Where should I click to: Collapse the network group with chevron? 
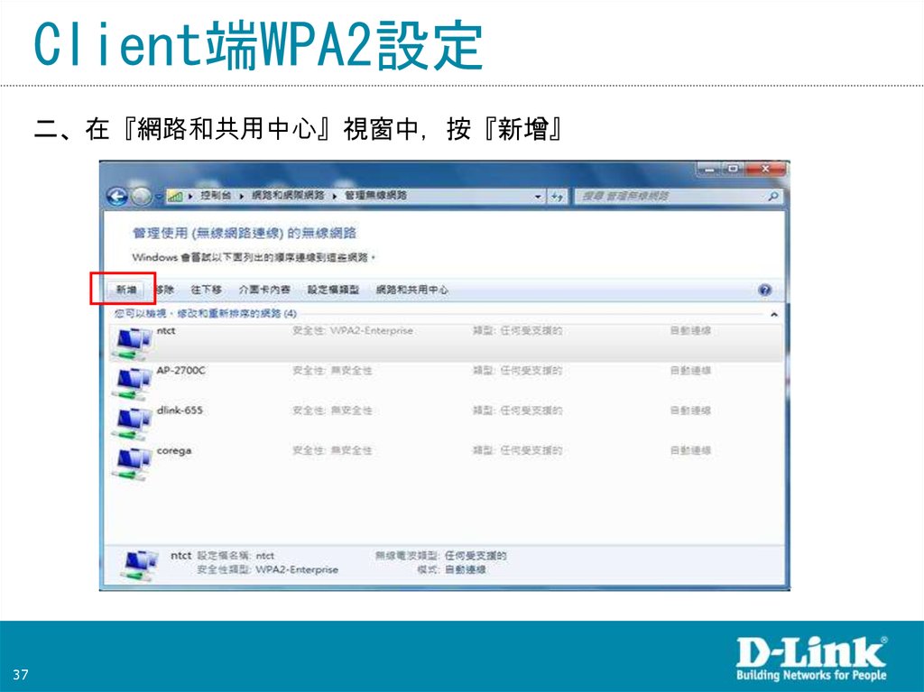coord(773,315)
